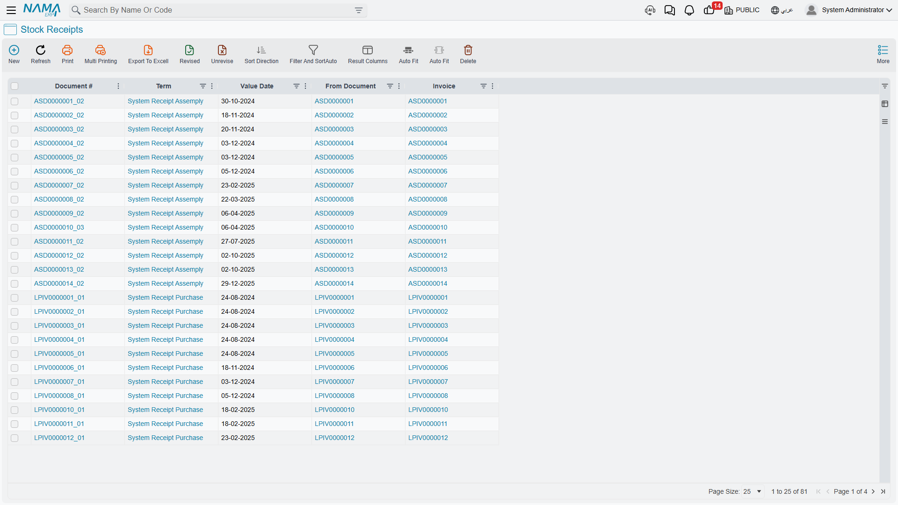Sort by the From Document header
Image resolution: width=898 pixels, height=505 pixels.
click(350, 86)
